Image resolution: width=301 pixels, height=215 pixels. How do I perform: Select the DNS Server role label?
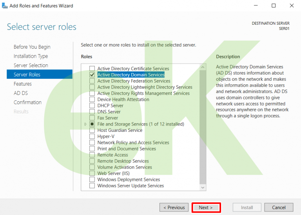(x=109, y=112)
